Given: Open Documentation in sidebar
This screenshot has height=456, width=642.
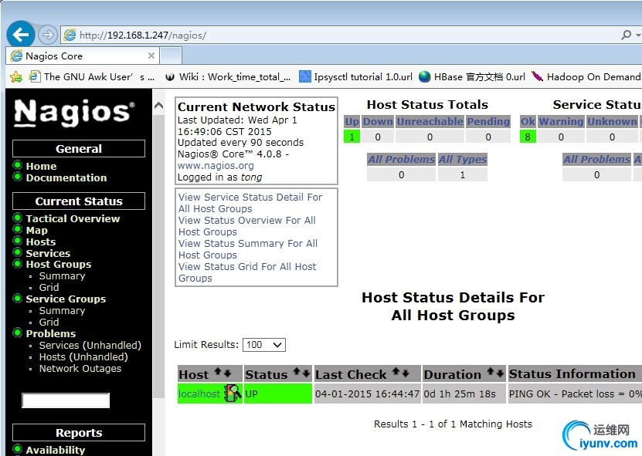Looking at the screenshot, I should pos(66,178).
